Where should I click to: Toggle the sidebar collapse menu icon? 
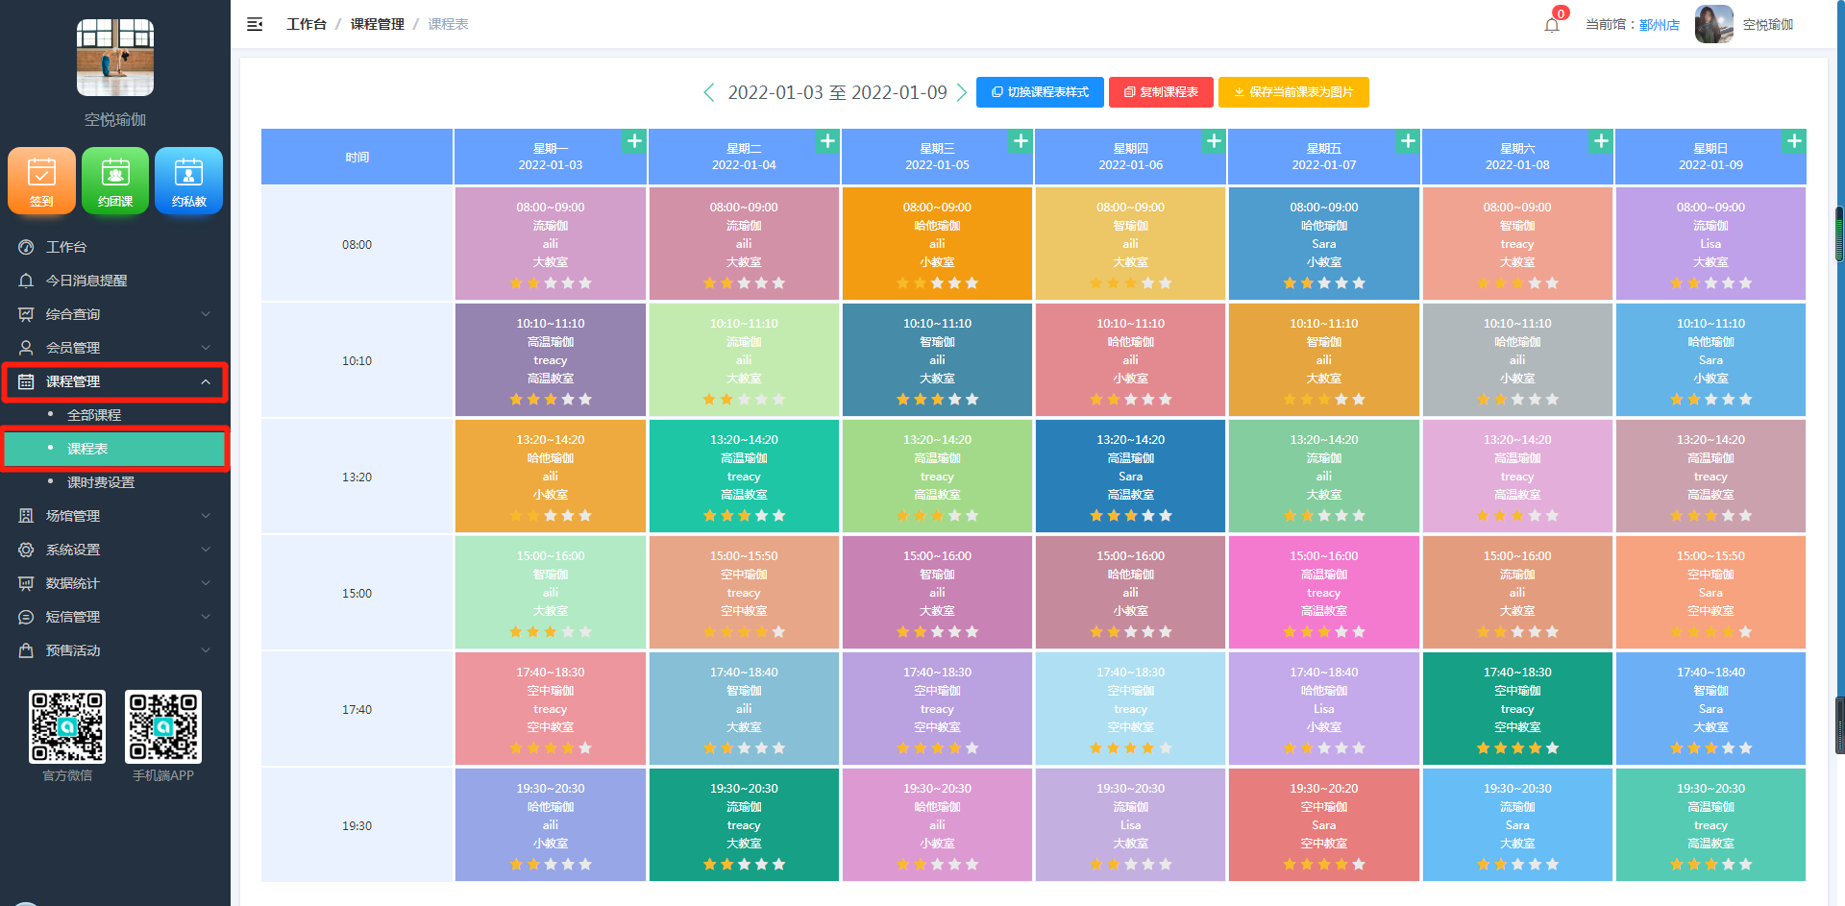coord(255,24)
